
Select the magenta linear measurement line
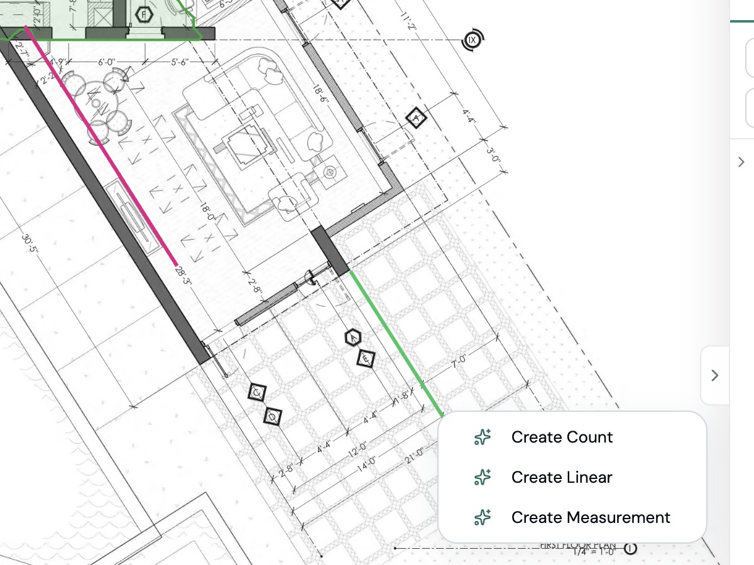coord(102,146)
